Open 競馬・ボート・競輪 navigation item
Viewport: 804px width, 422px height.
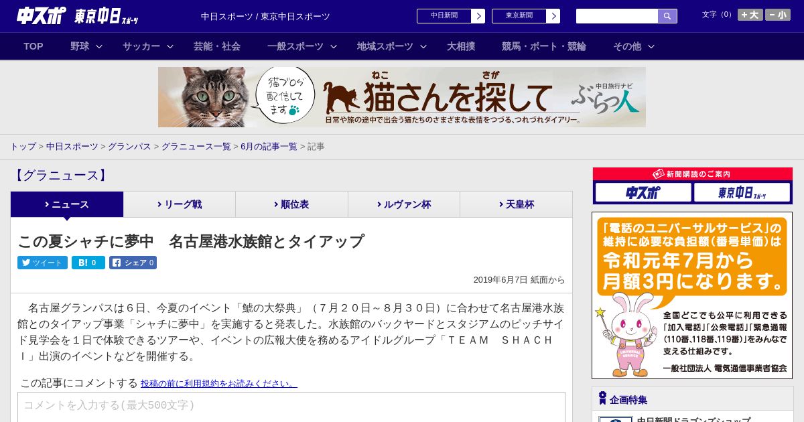pyautogui.click(x=544, y=46)
